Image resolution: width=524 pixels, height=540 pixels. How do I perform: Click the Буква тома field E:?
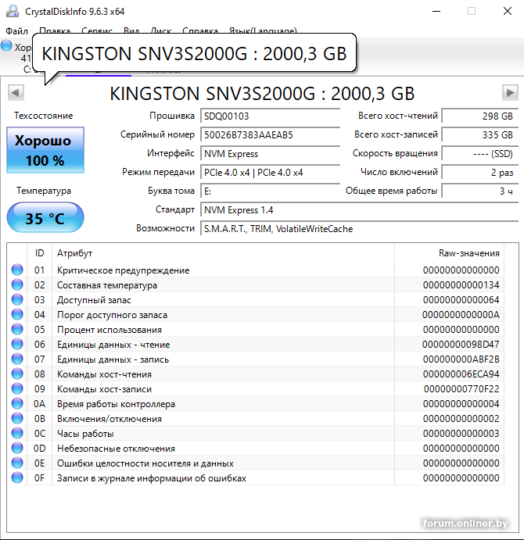coord(271,191)
